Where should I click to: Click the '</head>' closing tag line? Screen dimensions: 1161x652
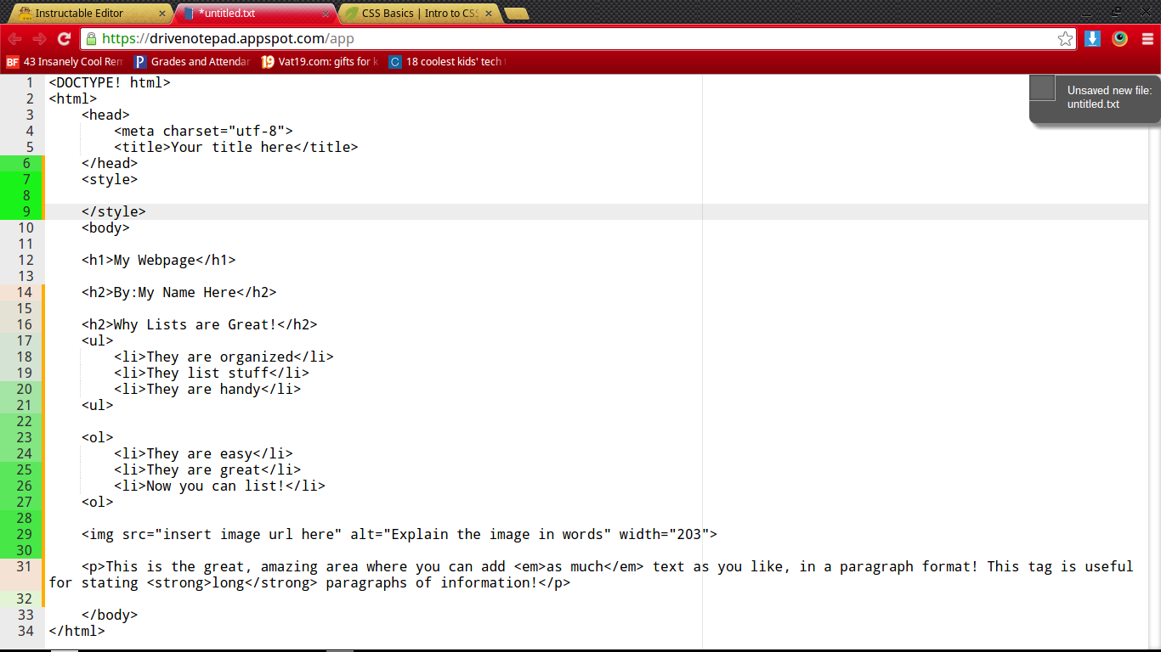tap(110, 163)
